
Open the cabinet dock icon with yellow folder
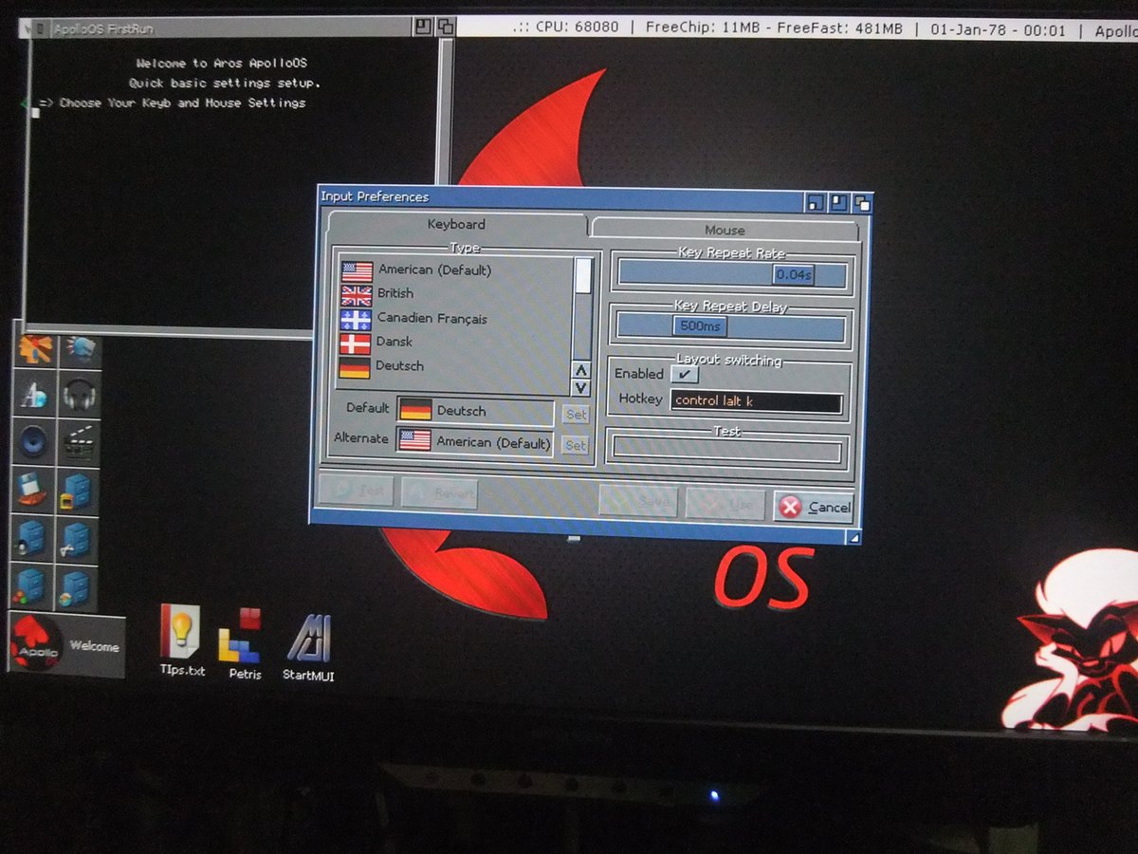[76, 490]
